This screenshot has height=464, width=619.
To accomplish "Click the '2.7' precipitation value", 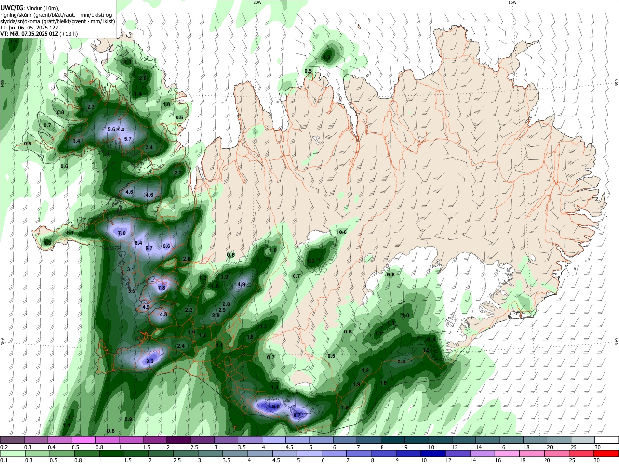I will [x=91, y=107].
